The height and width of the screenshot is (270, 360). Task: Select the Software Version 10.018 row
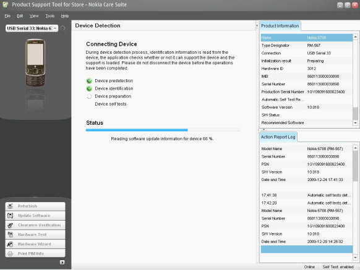coord(307,107)
